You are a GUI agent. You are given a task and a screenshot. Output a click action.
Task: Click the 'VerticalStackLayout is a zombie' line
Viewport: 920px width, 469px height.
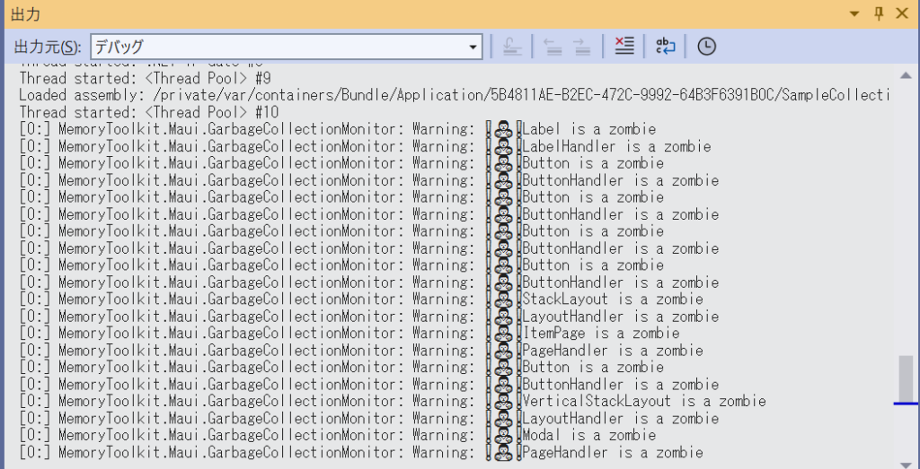tap(393, 401)
